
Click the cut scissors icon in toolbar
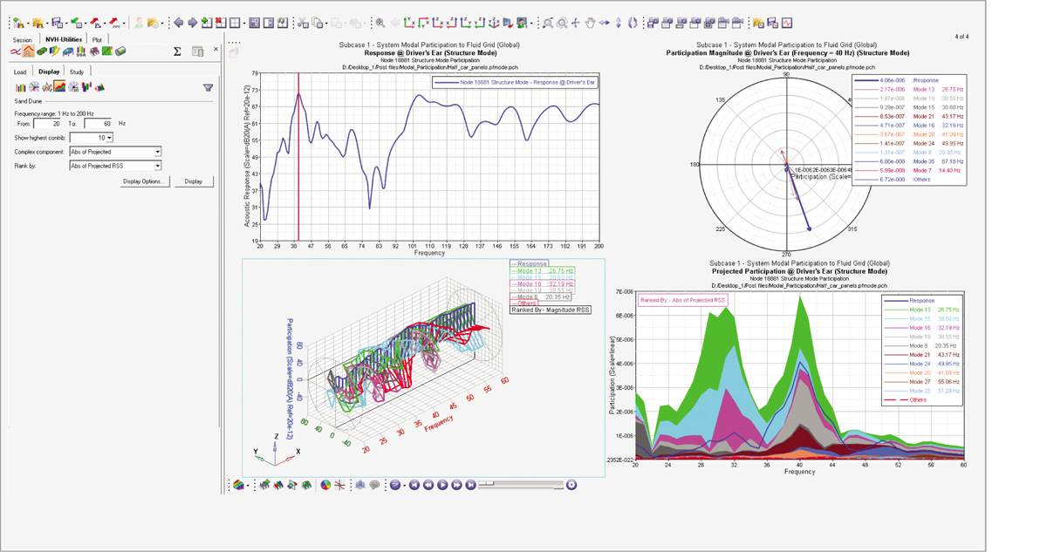pyautogui.click(x=304, y=23)
